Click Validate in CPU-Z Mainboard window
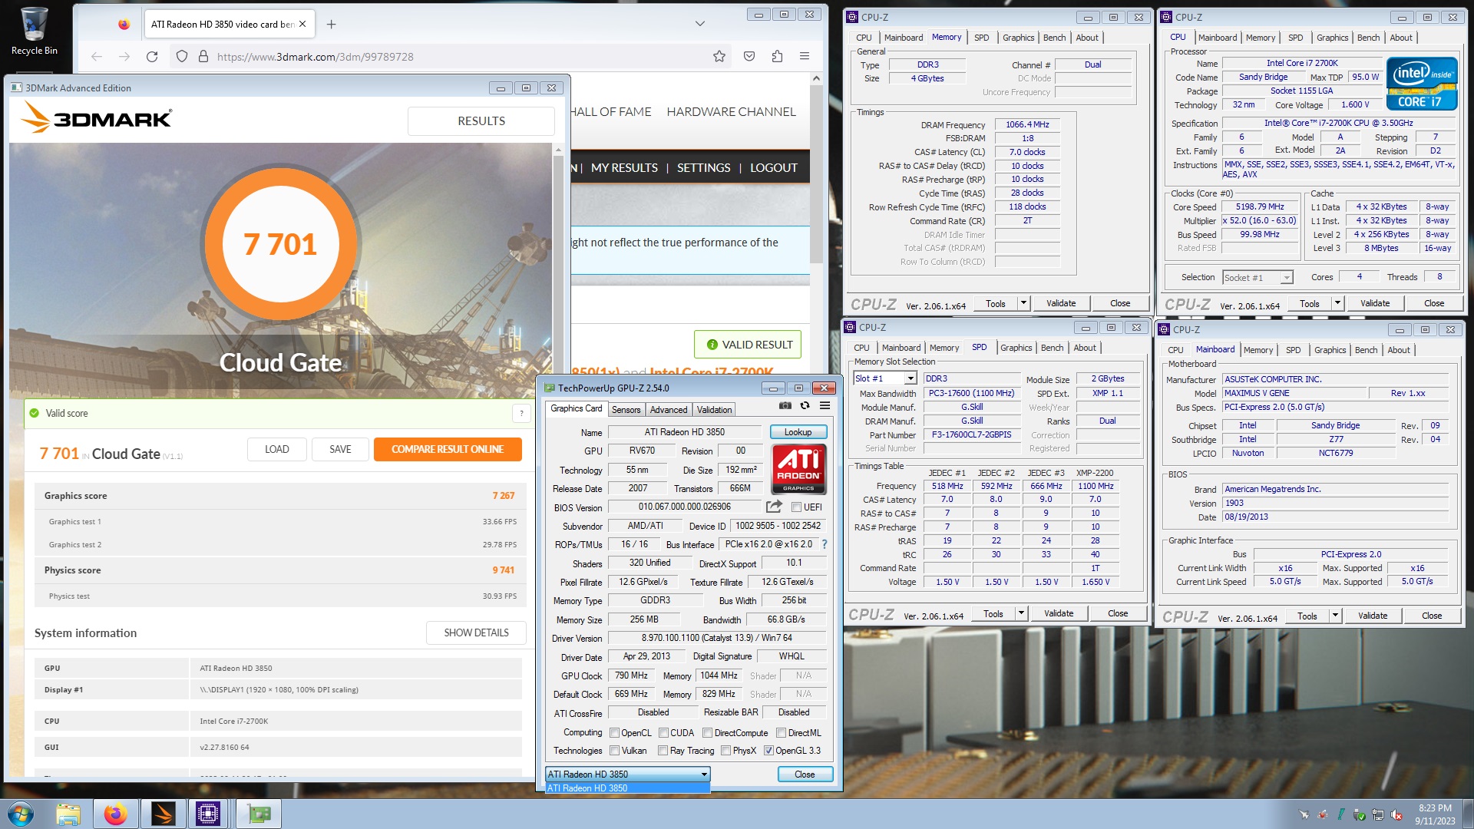The height and width of the screenshot is (829, 1474). pos(1373,616)
